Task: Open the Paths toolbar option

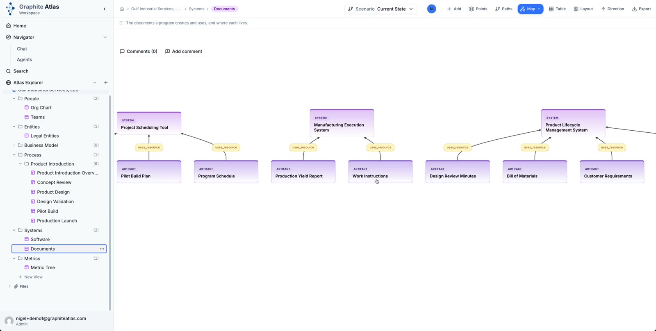Action: point(503,9)
